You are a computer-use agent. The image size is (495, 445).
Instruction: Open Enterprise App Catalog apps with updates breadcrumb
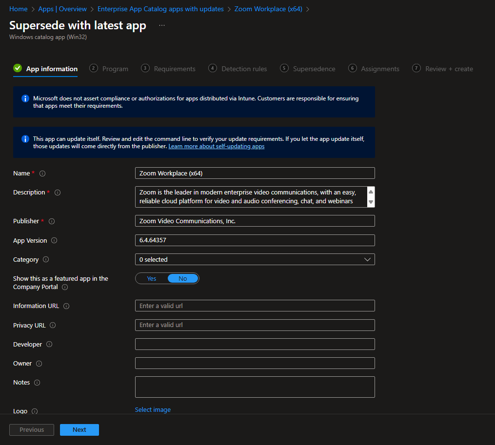[x=160, y=9]
